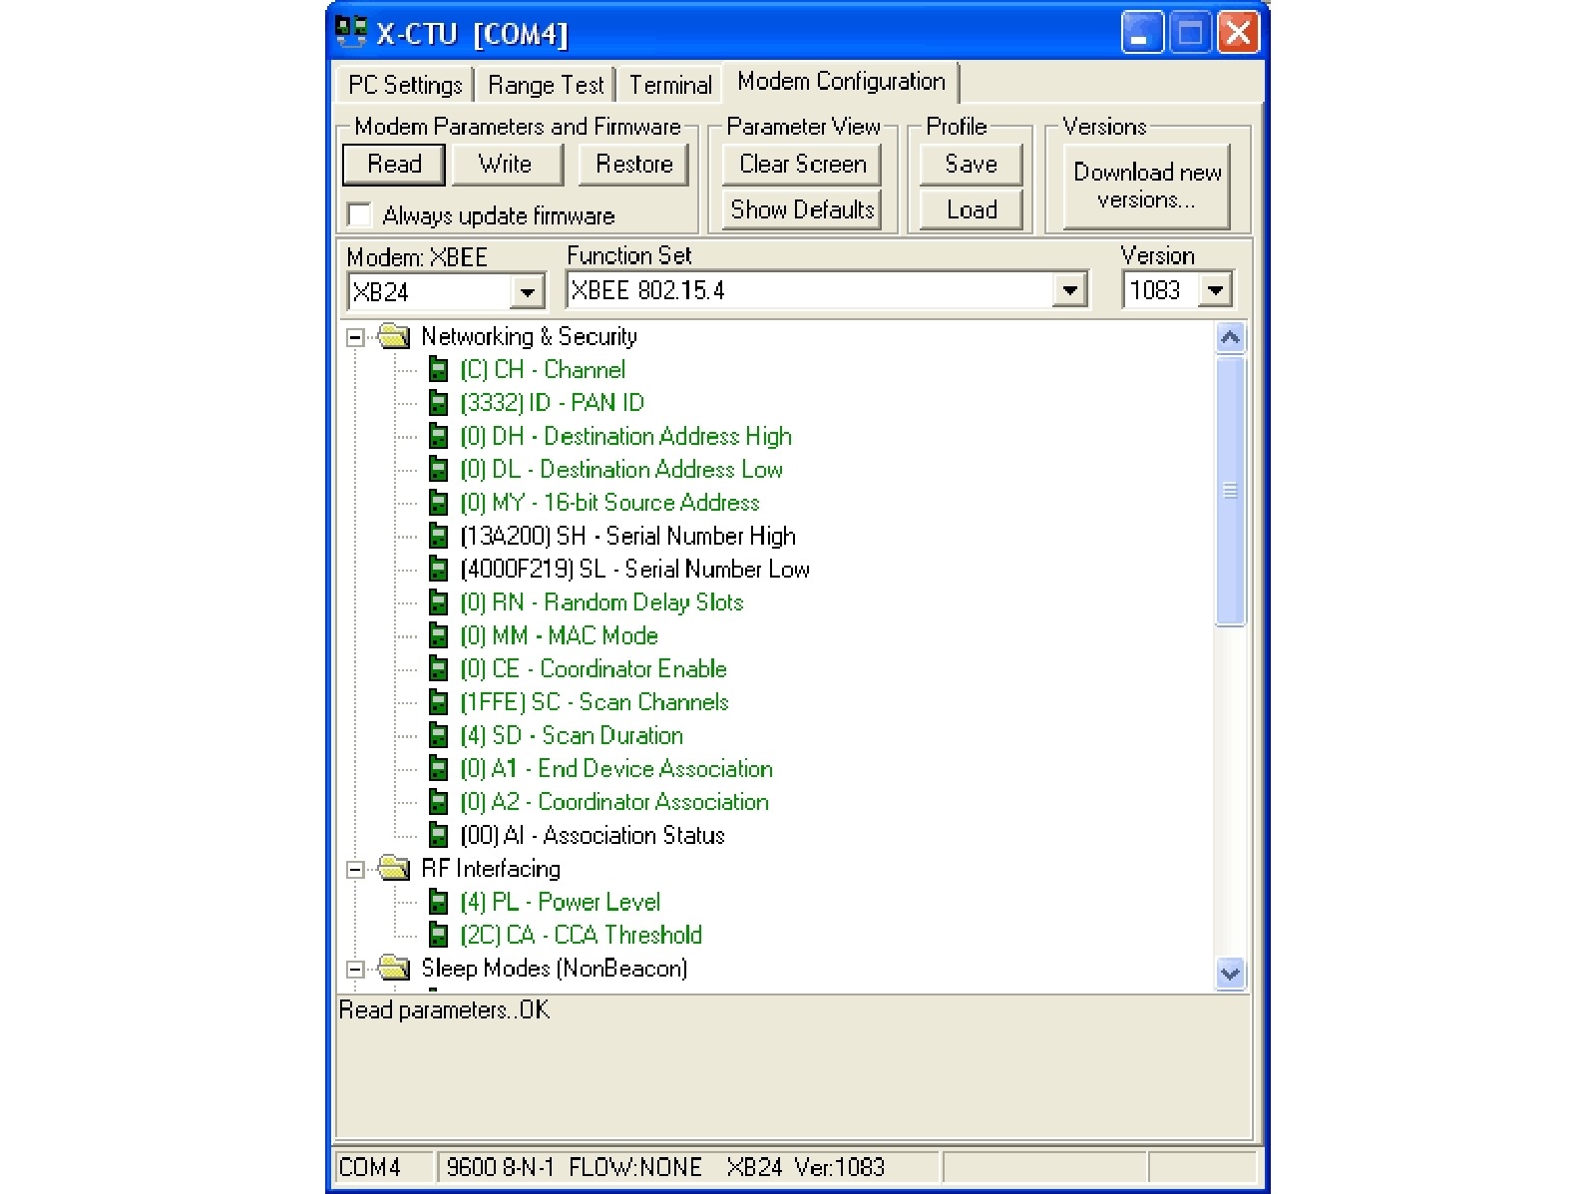The width and height of the screenshot is (1592, 1194).
Task: Click the SC Scan Channels icon
Action: [x=438, y=702]
